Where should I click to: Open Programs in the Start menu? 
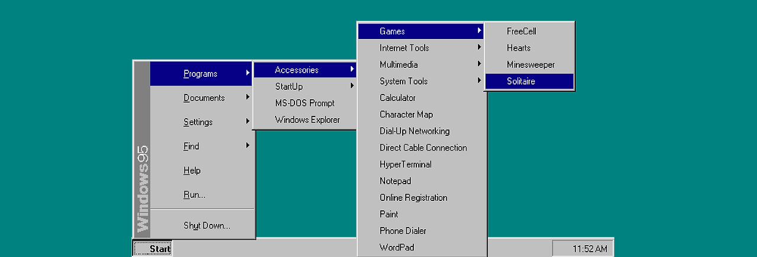202,74
